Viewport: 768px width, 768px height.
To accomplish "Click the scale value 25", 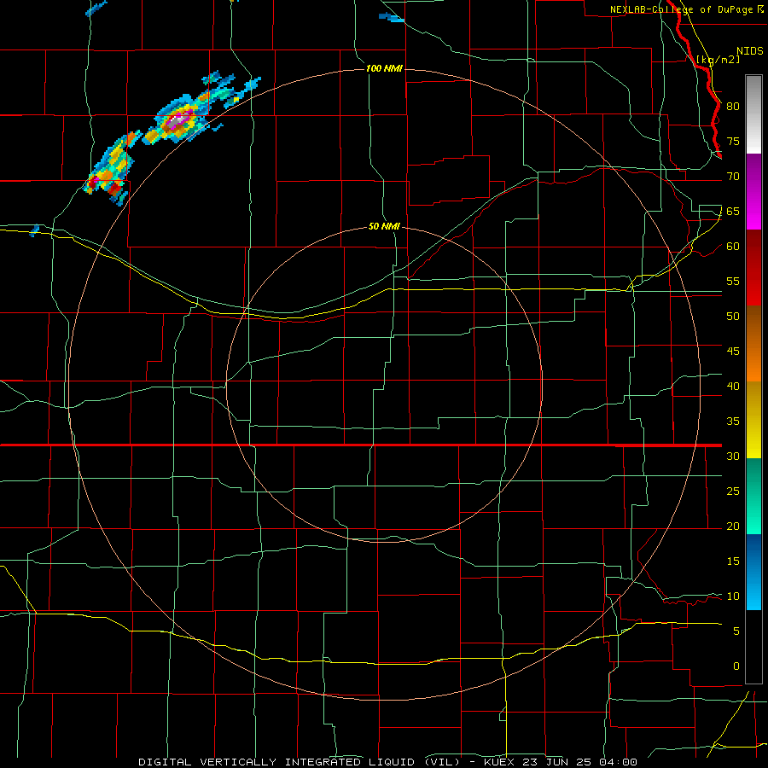I will tap(733, 491).
